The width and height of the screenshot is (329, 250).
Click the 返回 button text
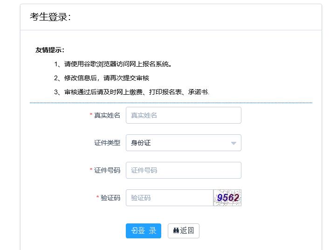pos(187,231)
